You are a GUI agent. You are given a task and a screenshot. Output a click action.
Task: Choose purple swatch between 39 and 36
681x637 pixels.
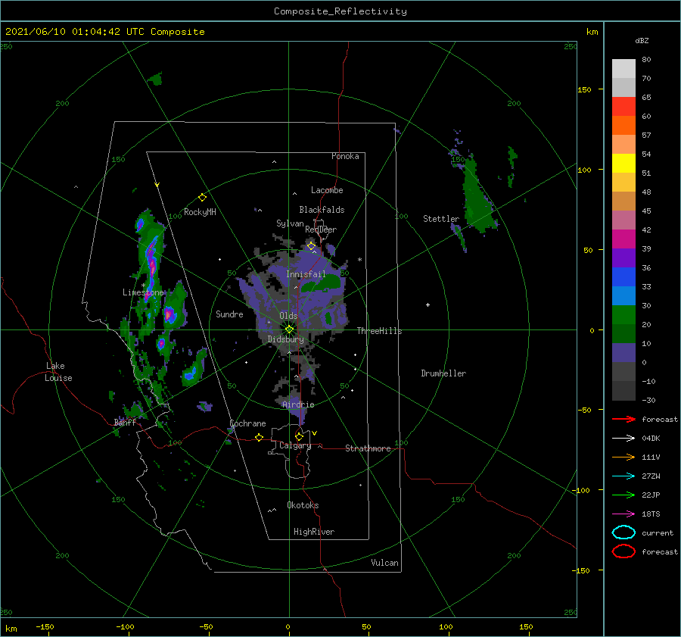[623, 258]
